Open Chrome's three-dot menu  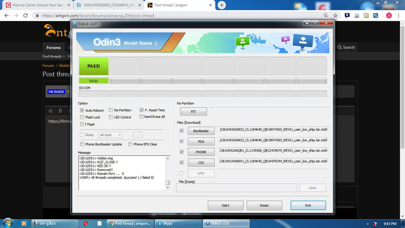[398, 16]
